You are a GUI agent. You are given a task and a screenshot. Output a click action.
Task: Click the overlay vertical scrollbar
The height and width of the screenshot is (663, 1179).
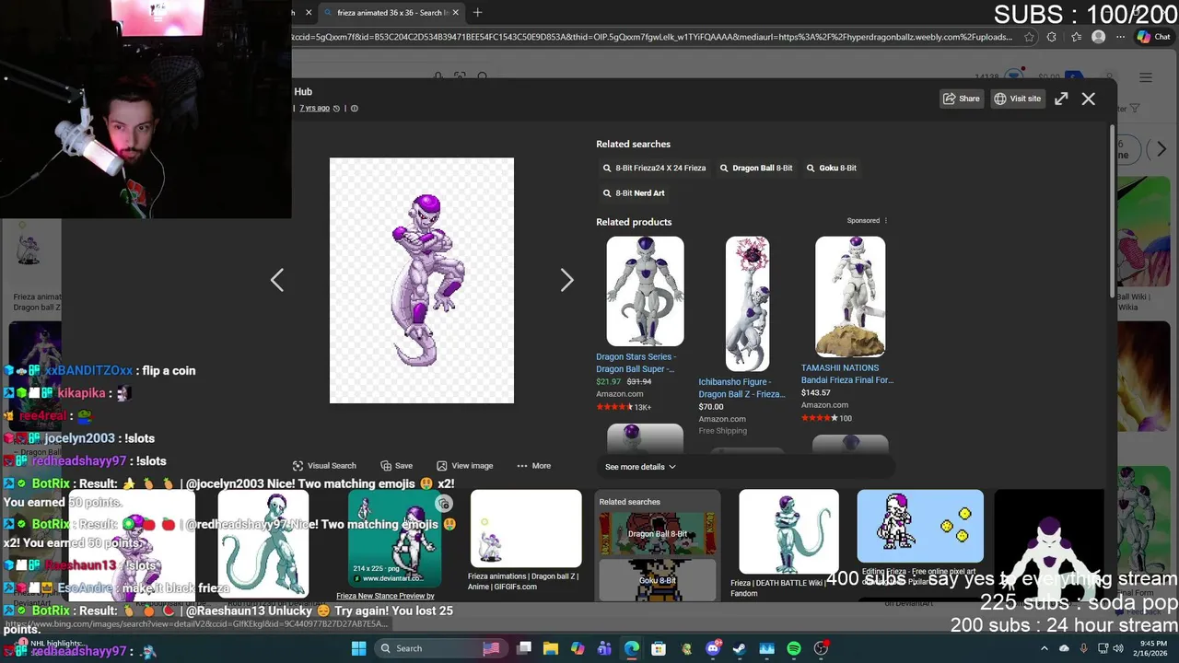[x=1112, y=209]
